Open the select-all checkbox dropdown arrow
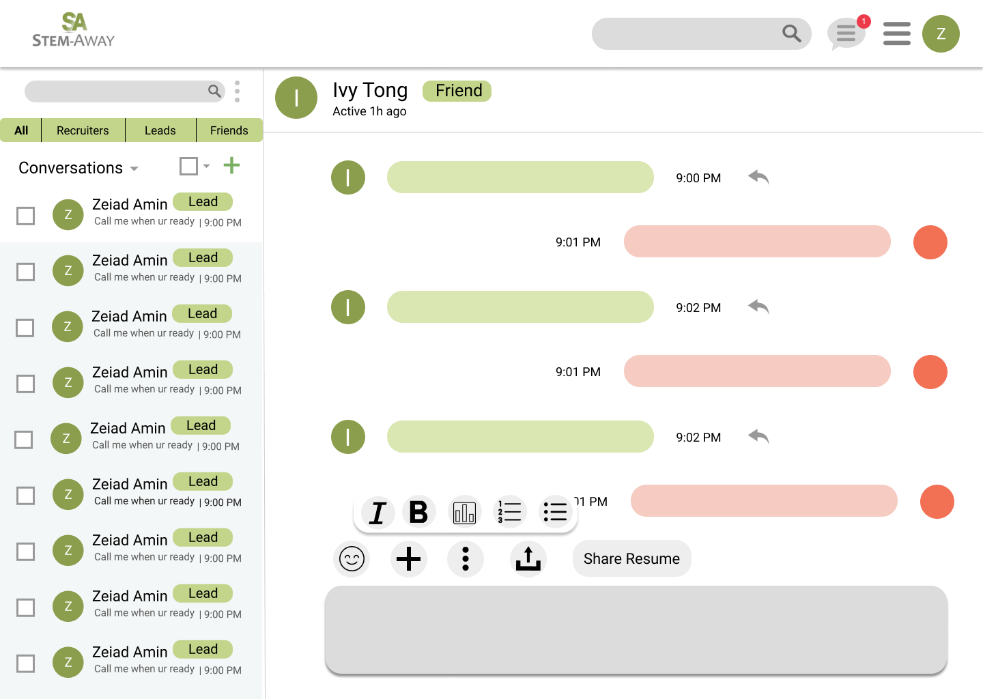This screenshot has height=699, width=983. pyautogui.click(x=206, y=166)
